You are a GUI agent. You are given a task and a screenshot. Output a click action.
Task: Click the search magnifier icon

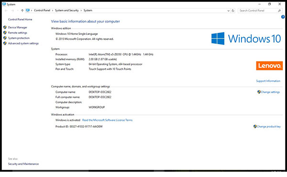pos(279,11)
